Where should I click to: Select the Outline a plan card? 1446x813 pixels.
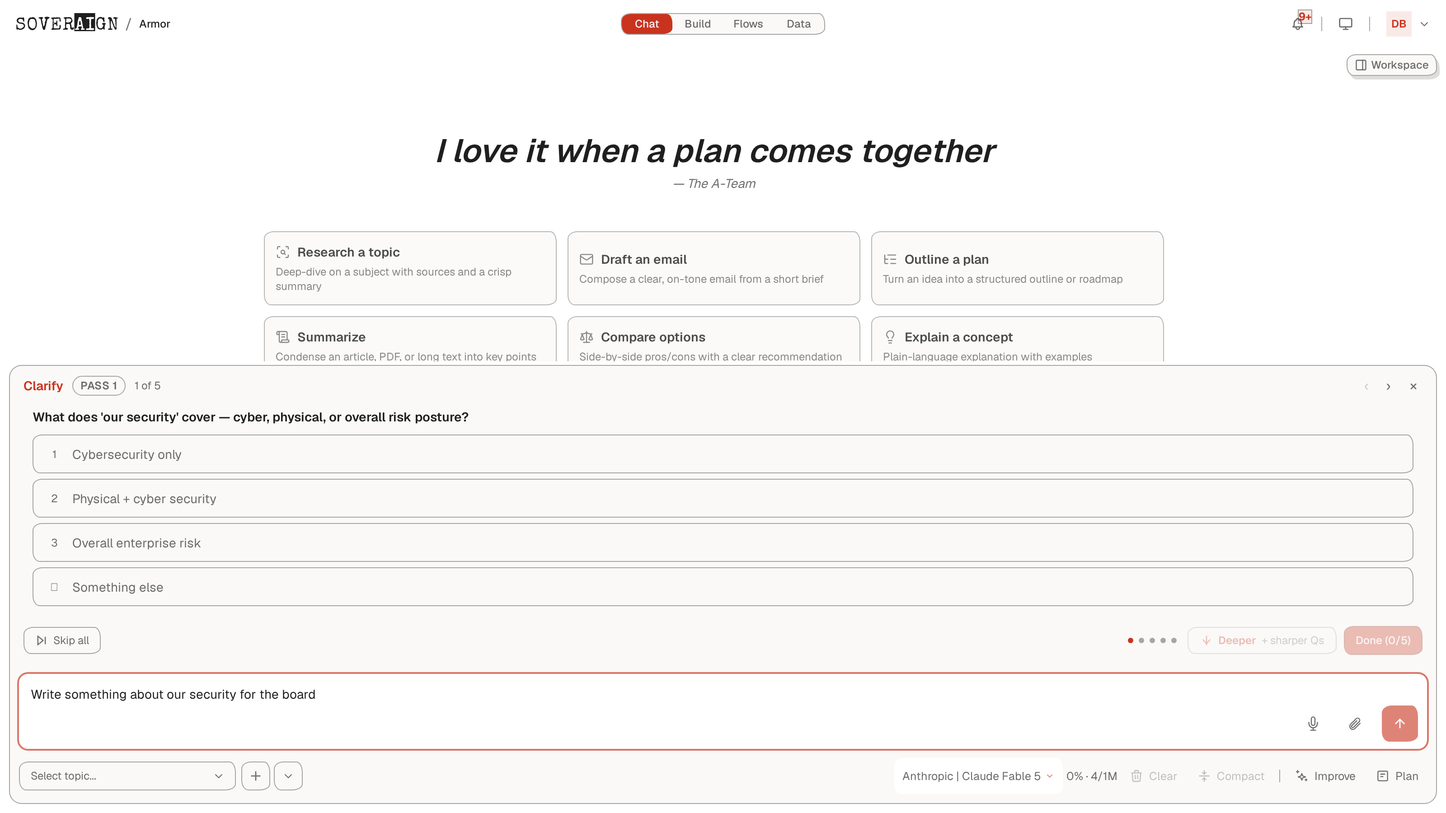[x=1017, y=268]
